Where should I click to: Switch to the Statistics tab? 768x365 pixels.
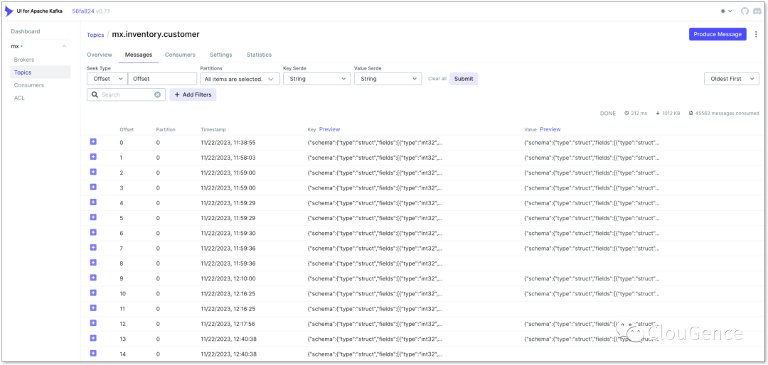pyautogui.click(x=259, y=55)
